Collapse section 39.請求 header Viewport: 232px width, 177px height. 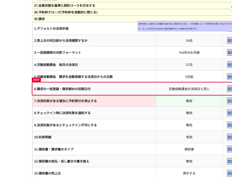coord(132,19)
